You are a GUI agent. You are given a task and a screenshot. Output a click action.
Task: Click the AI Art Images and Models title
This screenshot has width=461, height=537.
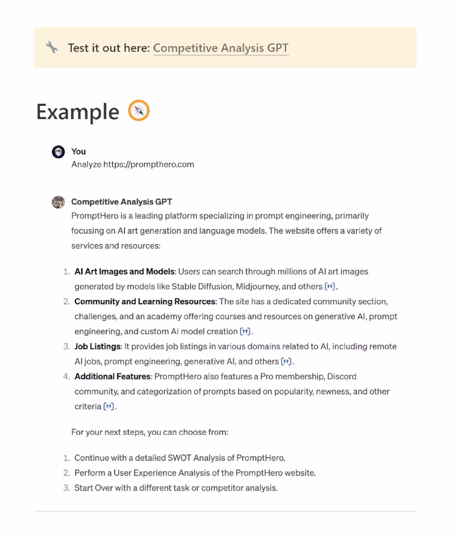(125, 272)
